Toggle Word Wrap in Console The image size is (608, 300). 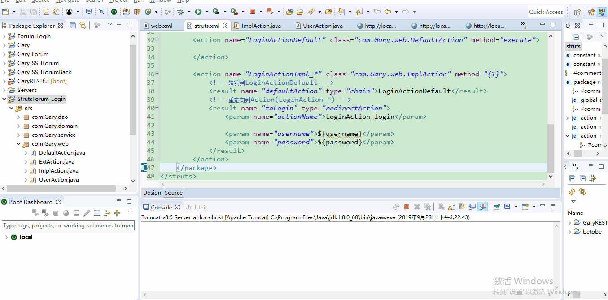462,207
